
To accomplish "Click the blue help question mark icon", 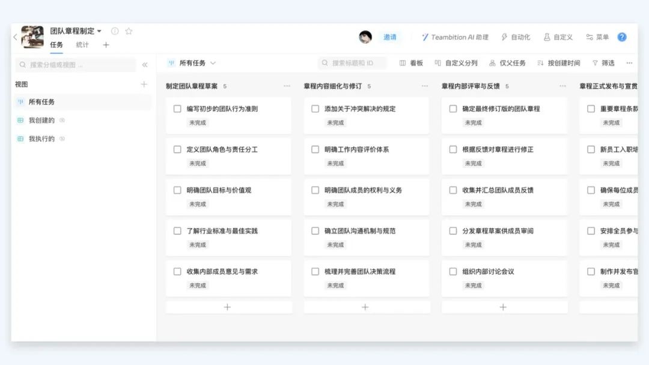I will 622,37.
